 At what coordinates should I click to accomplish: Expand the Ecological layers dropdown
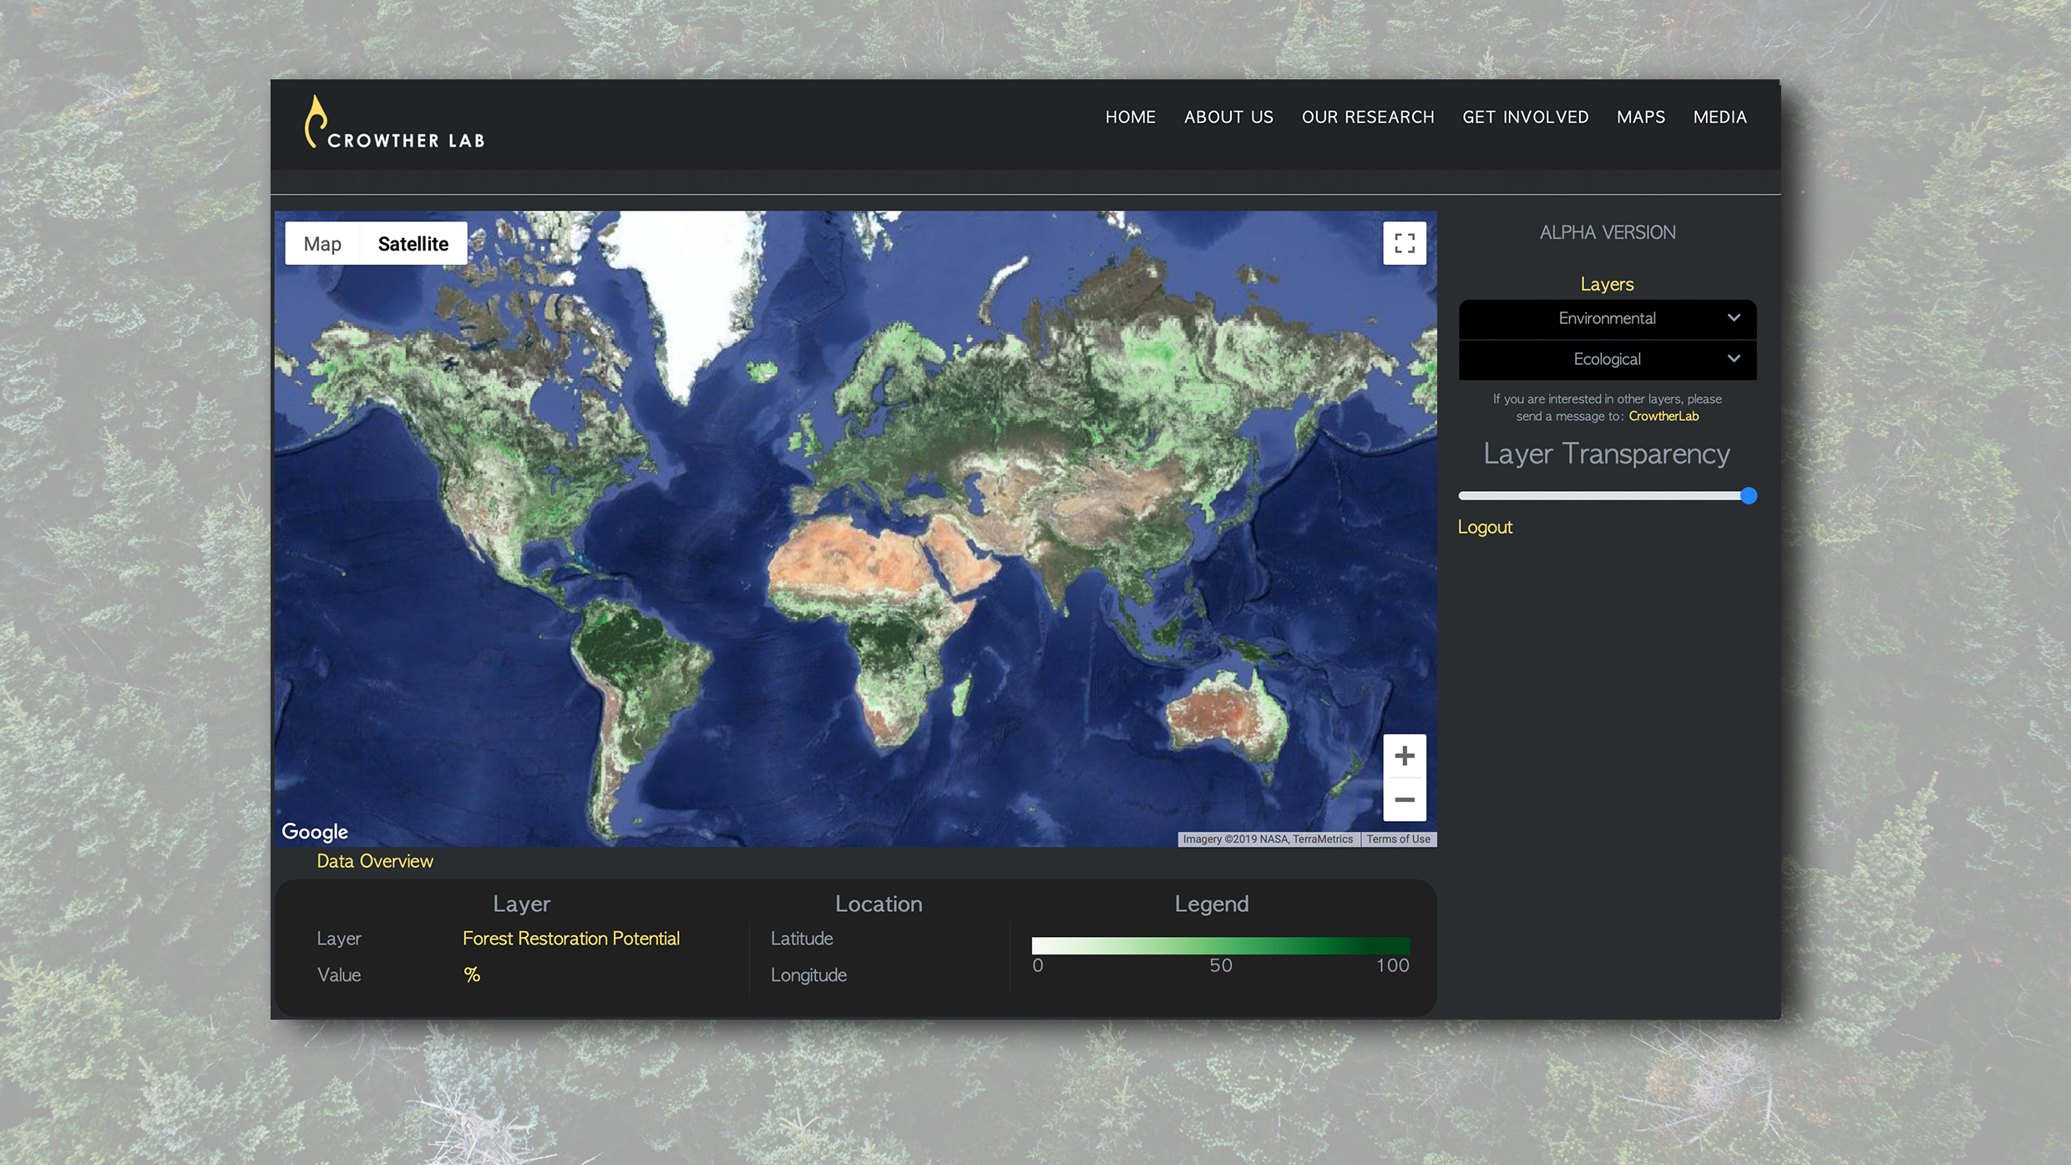coord(1606,359)
